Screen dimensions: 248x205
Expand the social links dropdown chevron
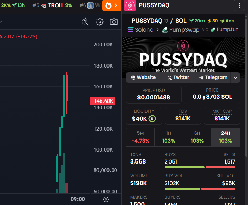pos(235,77)
